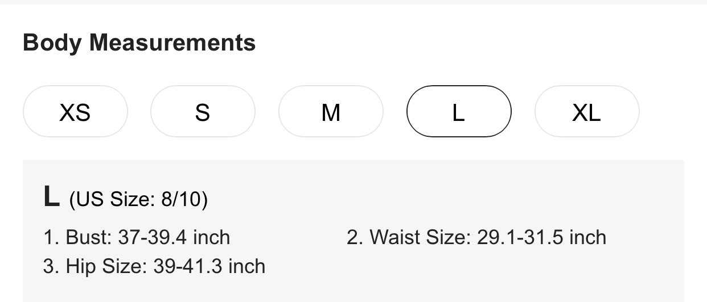Click the word Body in the heading
Image resolution: width=707 pixels, height=302 pixels.
[x=52, y=43]
